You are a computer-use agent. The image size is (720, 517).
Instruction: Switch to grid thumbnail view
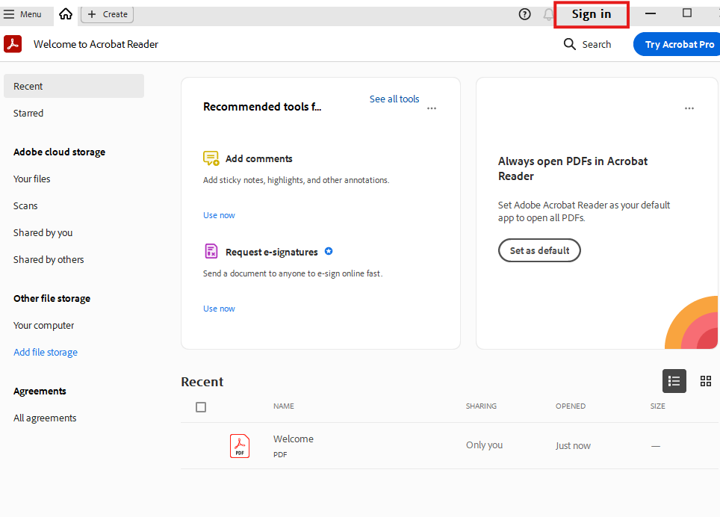(x=706, y=381)
